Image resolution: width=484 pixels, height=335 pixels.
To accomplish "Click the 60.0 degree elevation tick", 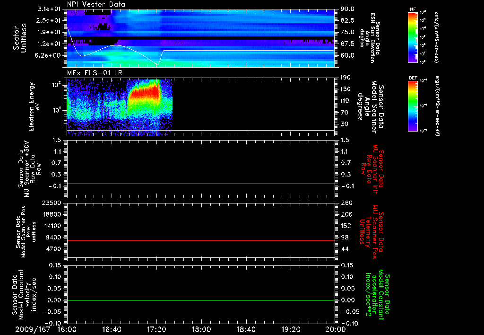I will (x=347, y=56).
